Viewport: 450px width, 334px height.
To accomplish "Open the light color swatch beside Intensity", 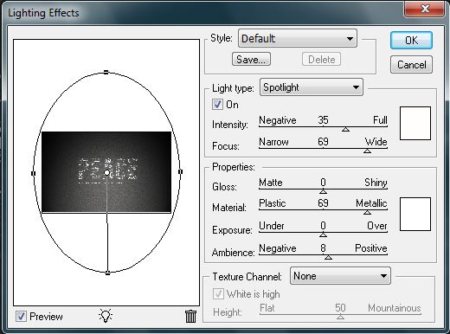I will [x=415, y=123].
